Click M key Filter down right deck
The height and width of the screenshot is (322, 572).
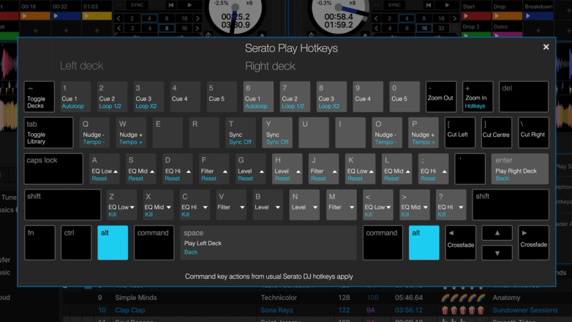pyautogui.click(x=341, y=205)
